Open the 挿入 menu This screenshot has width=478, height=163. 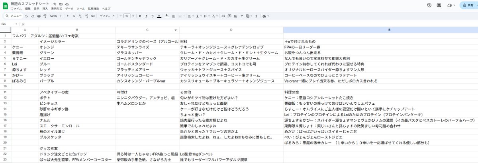click(x=45, y=8)
